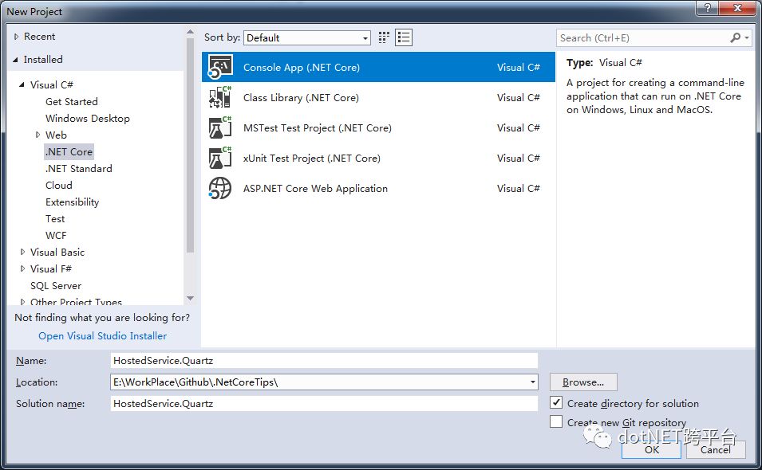Click the category tree scroll up arrow
762x470 pixels.
click(190, 32)
